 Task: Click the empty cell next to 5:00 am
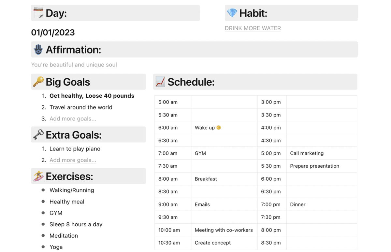224,102
